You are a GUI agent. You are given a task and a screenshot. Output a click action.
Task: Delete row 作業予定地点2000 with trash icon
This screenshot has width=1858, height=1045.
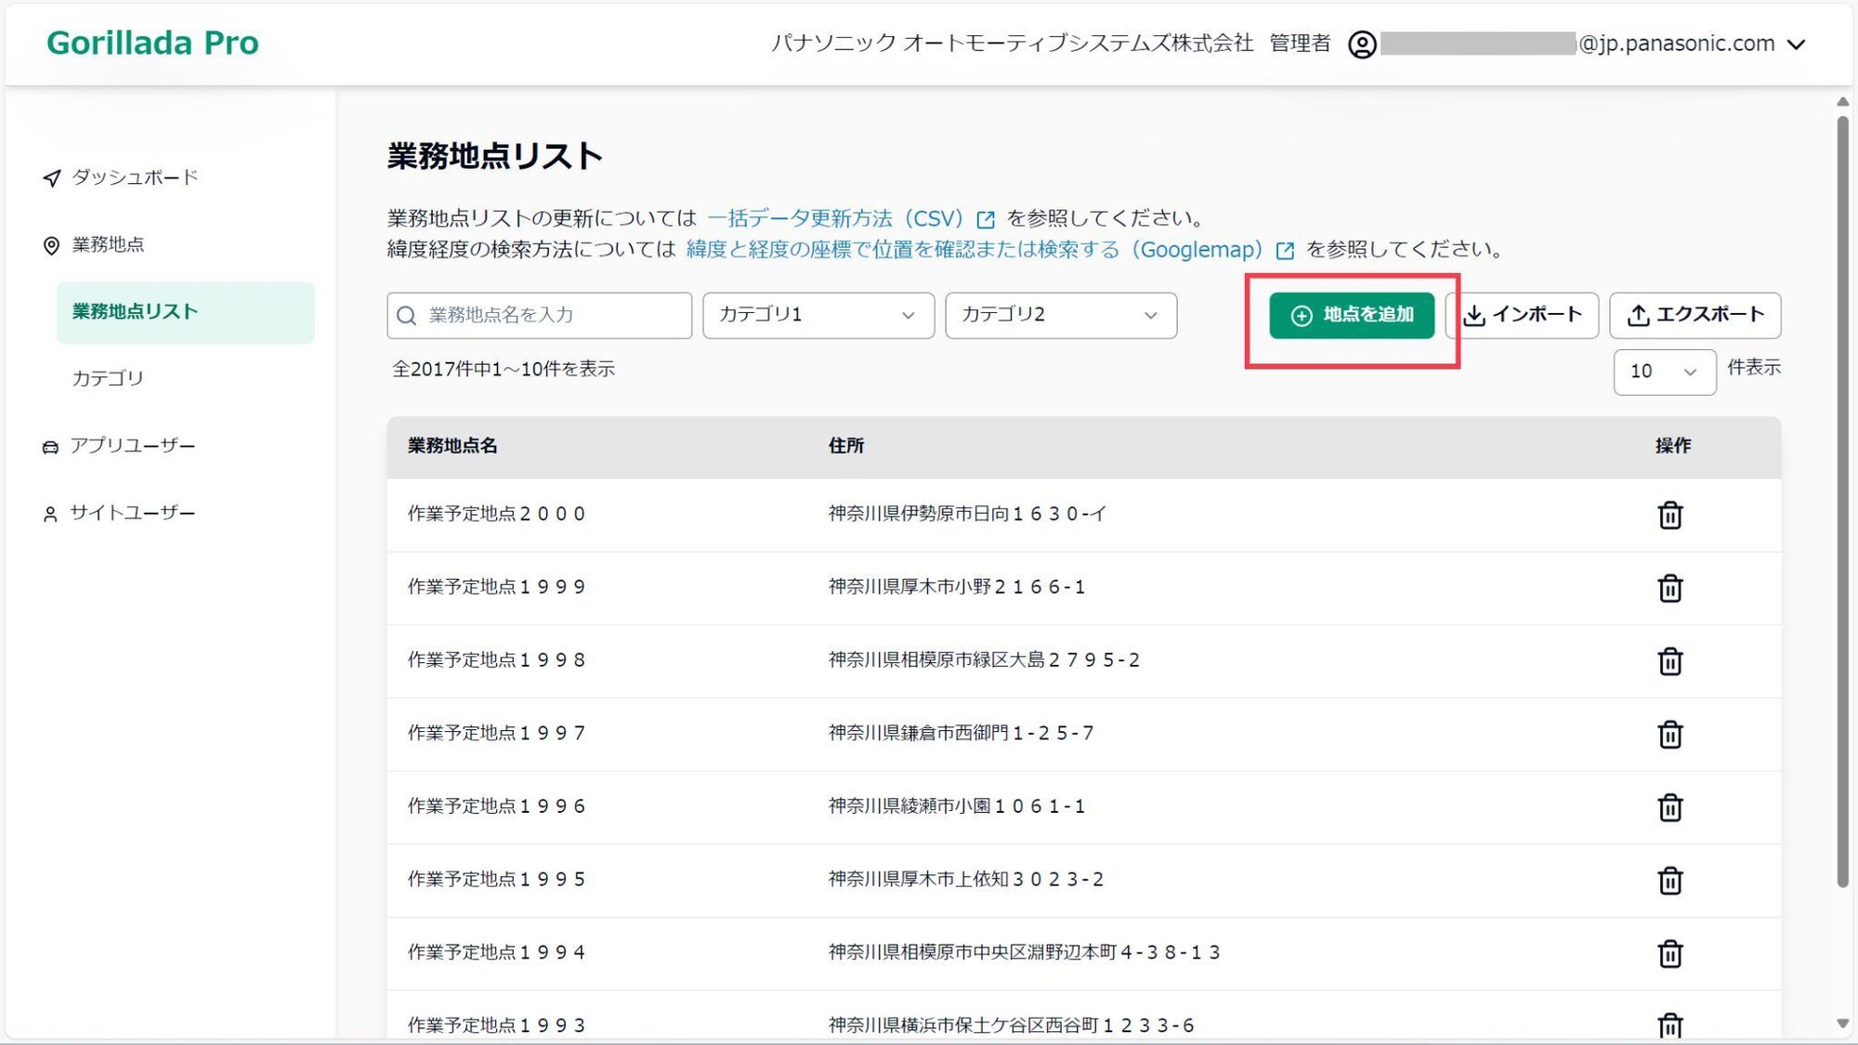[x=1669, y=515]
